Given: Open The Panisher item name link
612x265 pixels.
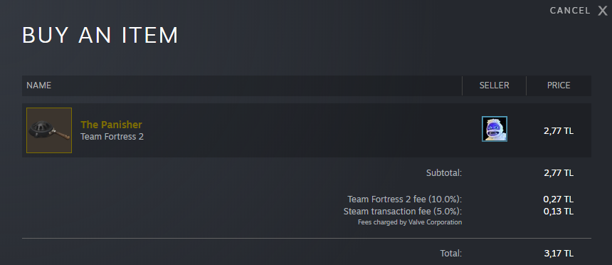Looking at the screenshot, I should 111,125.
